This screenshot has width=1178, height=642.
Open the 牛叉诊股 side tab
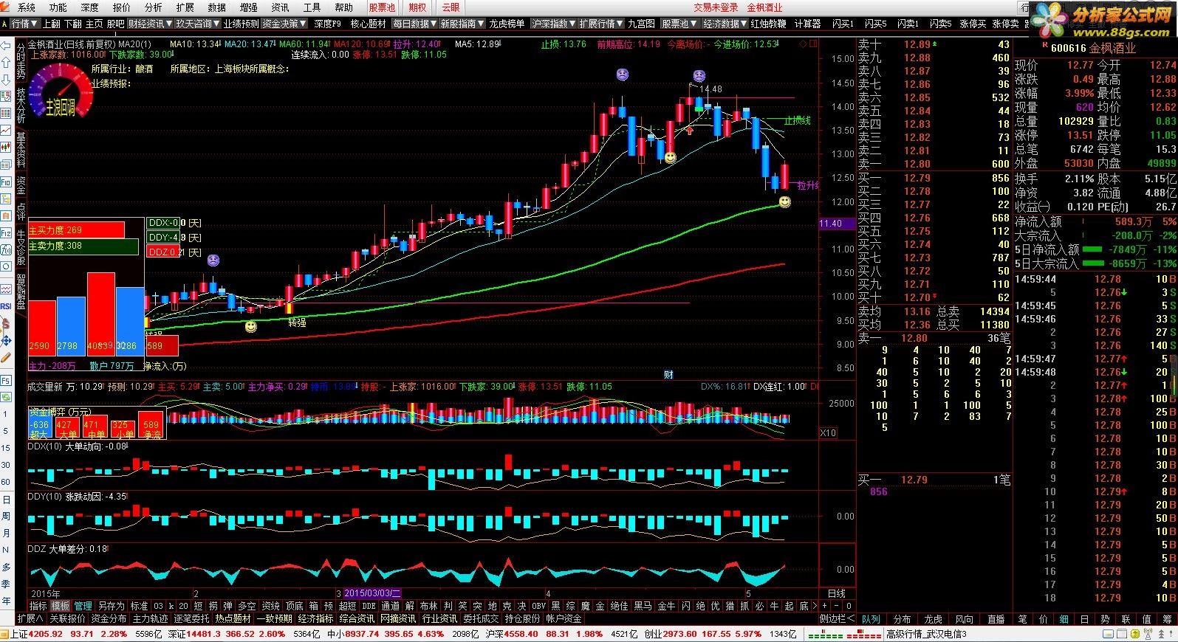click(21, 246)
